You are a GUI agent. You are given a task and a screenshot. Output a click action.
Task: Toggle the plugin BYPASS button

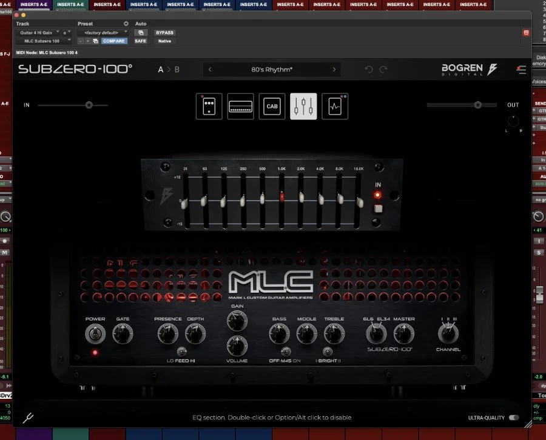164,33
